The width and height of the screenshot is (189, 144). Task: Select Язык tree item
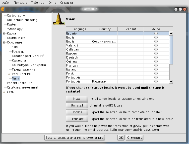coord(15,78)
